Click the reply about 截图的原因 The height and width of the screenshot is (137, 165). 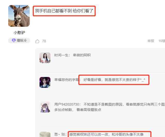pos(110,107)
